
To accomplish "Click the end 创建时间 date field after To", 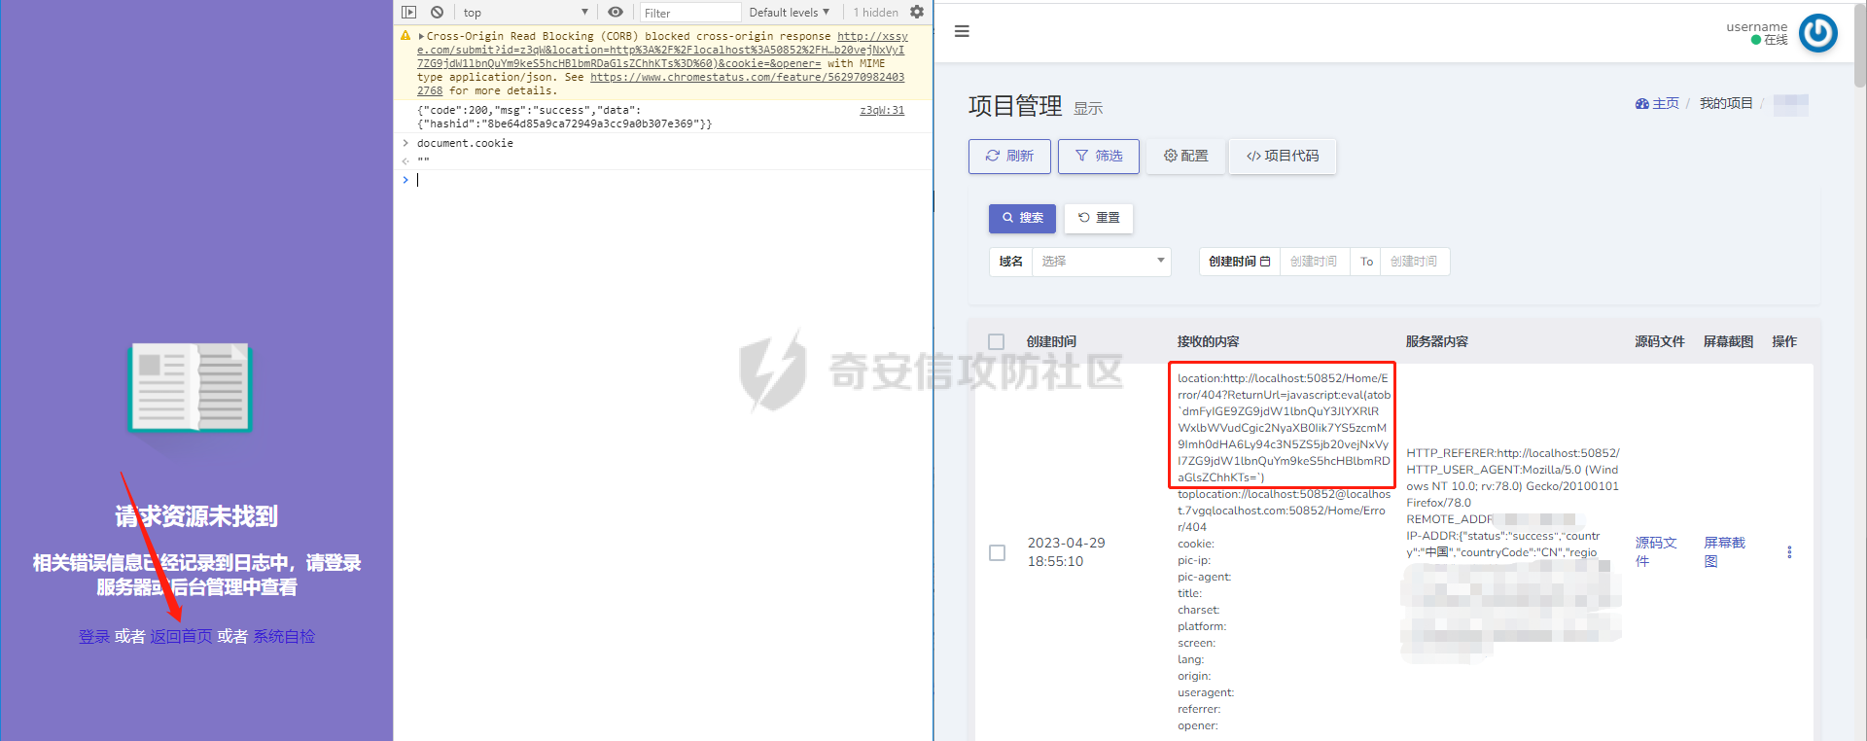I will coord(1414,262).
